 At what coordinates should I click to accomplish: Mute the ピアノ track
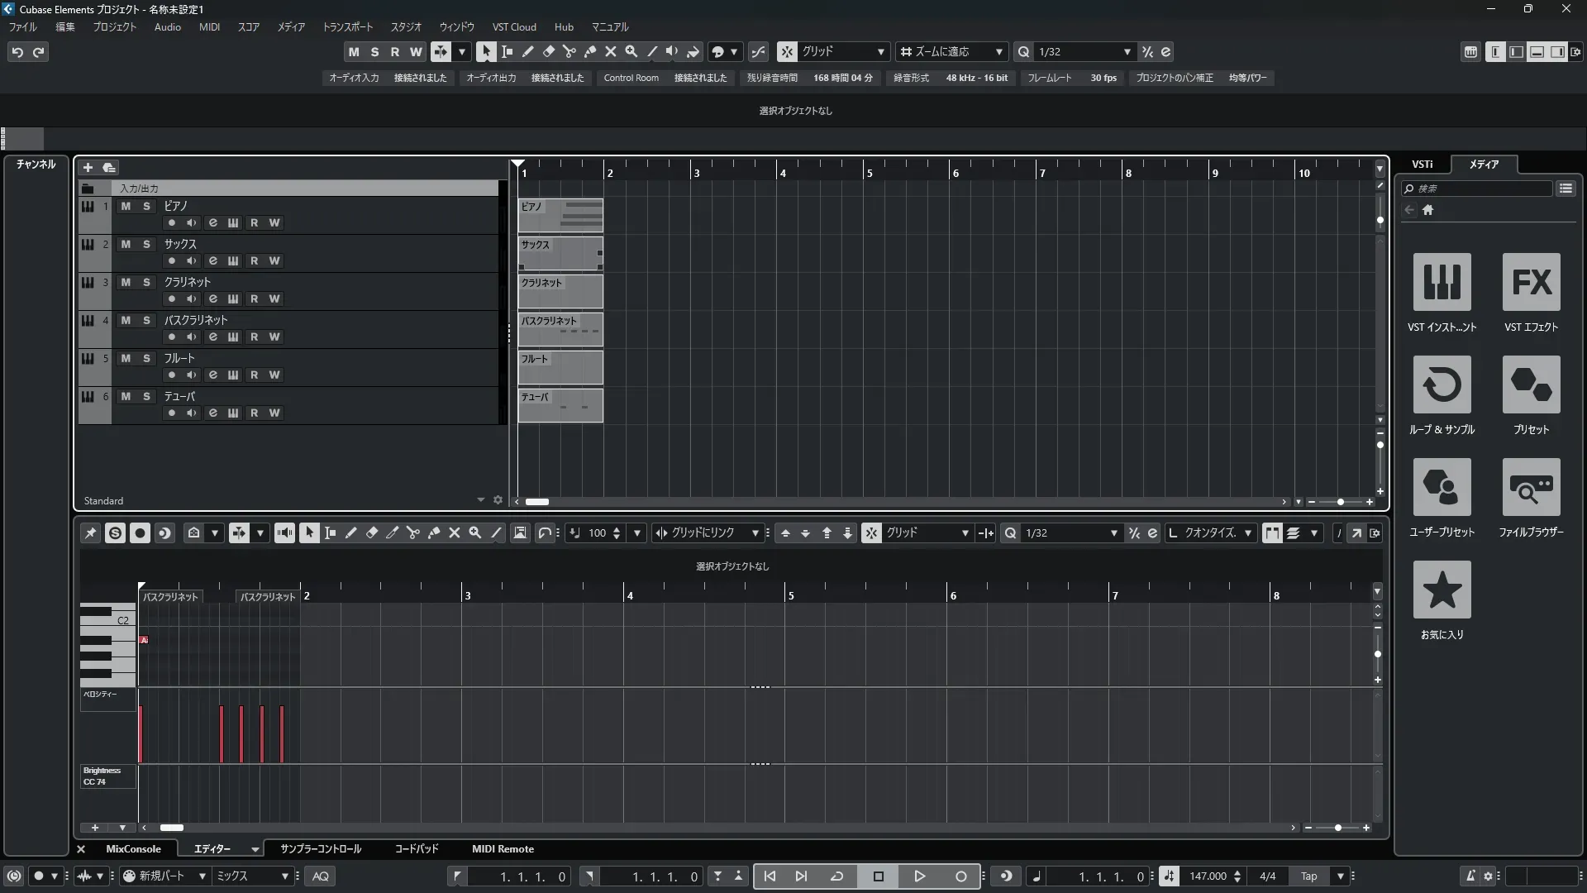click(x=126, y=206)
